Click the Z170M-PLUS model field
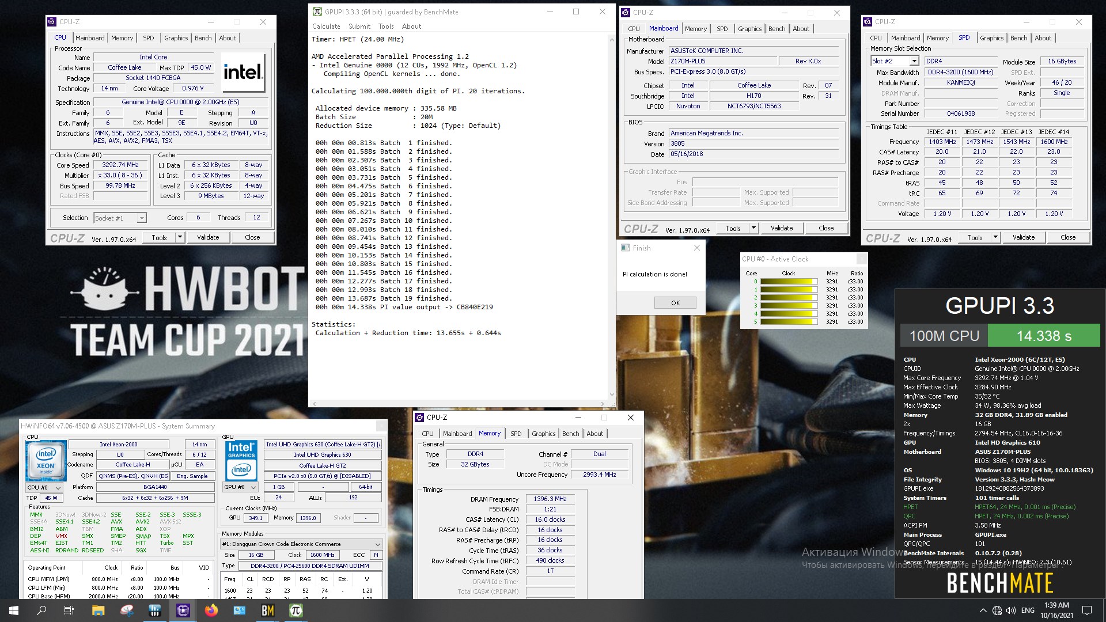 point(722,61)
